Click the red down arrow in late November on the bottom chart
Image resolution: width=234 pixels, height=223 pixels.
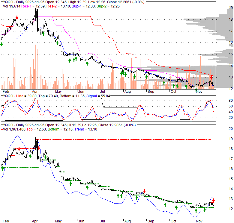(213, 201)
